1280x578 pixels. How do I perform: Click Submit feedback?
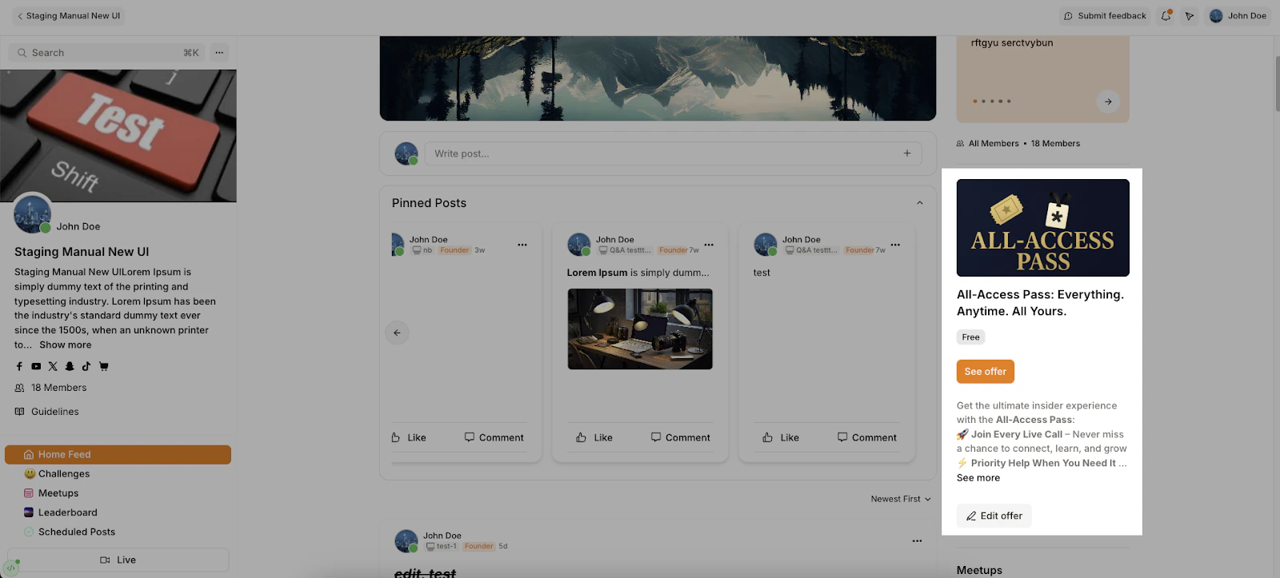tap(1105, 16)
